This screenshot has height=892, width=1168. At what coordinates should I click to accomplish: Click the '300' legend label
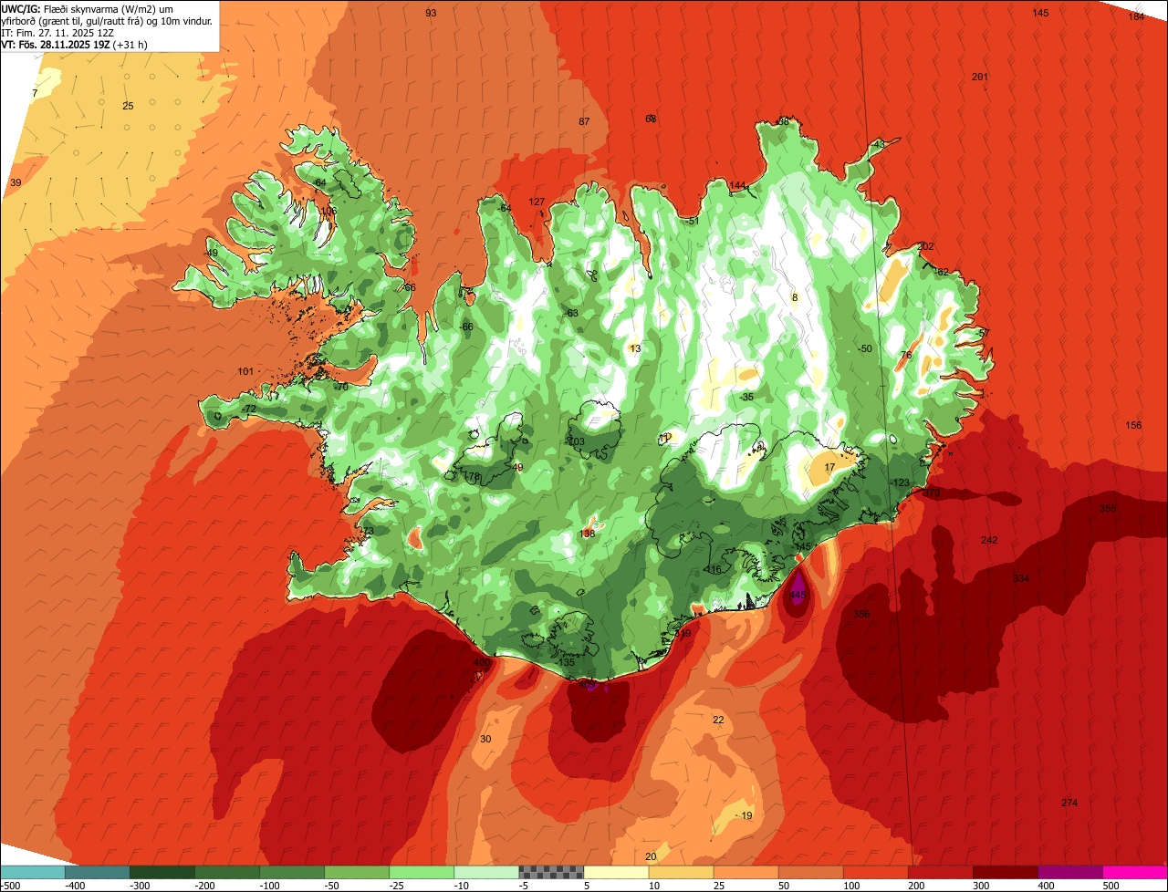(982, 885)
